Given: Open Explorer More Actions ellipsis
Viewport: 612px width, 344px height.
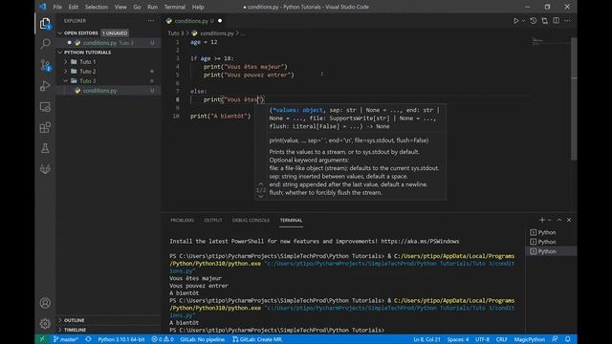Looking at the screenshot, I should [x=151, y=21].
